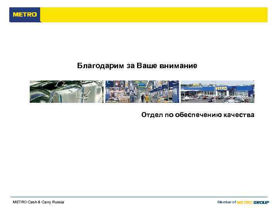Select the cooking pots photo thumbnail

click(66, 92)
